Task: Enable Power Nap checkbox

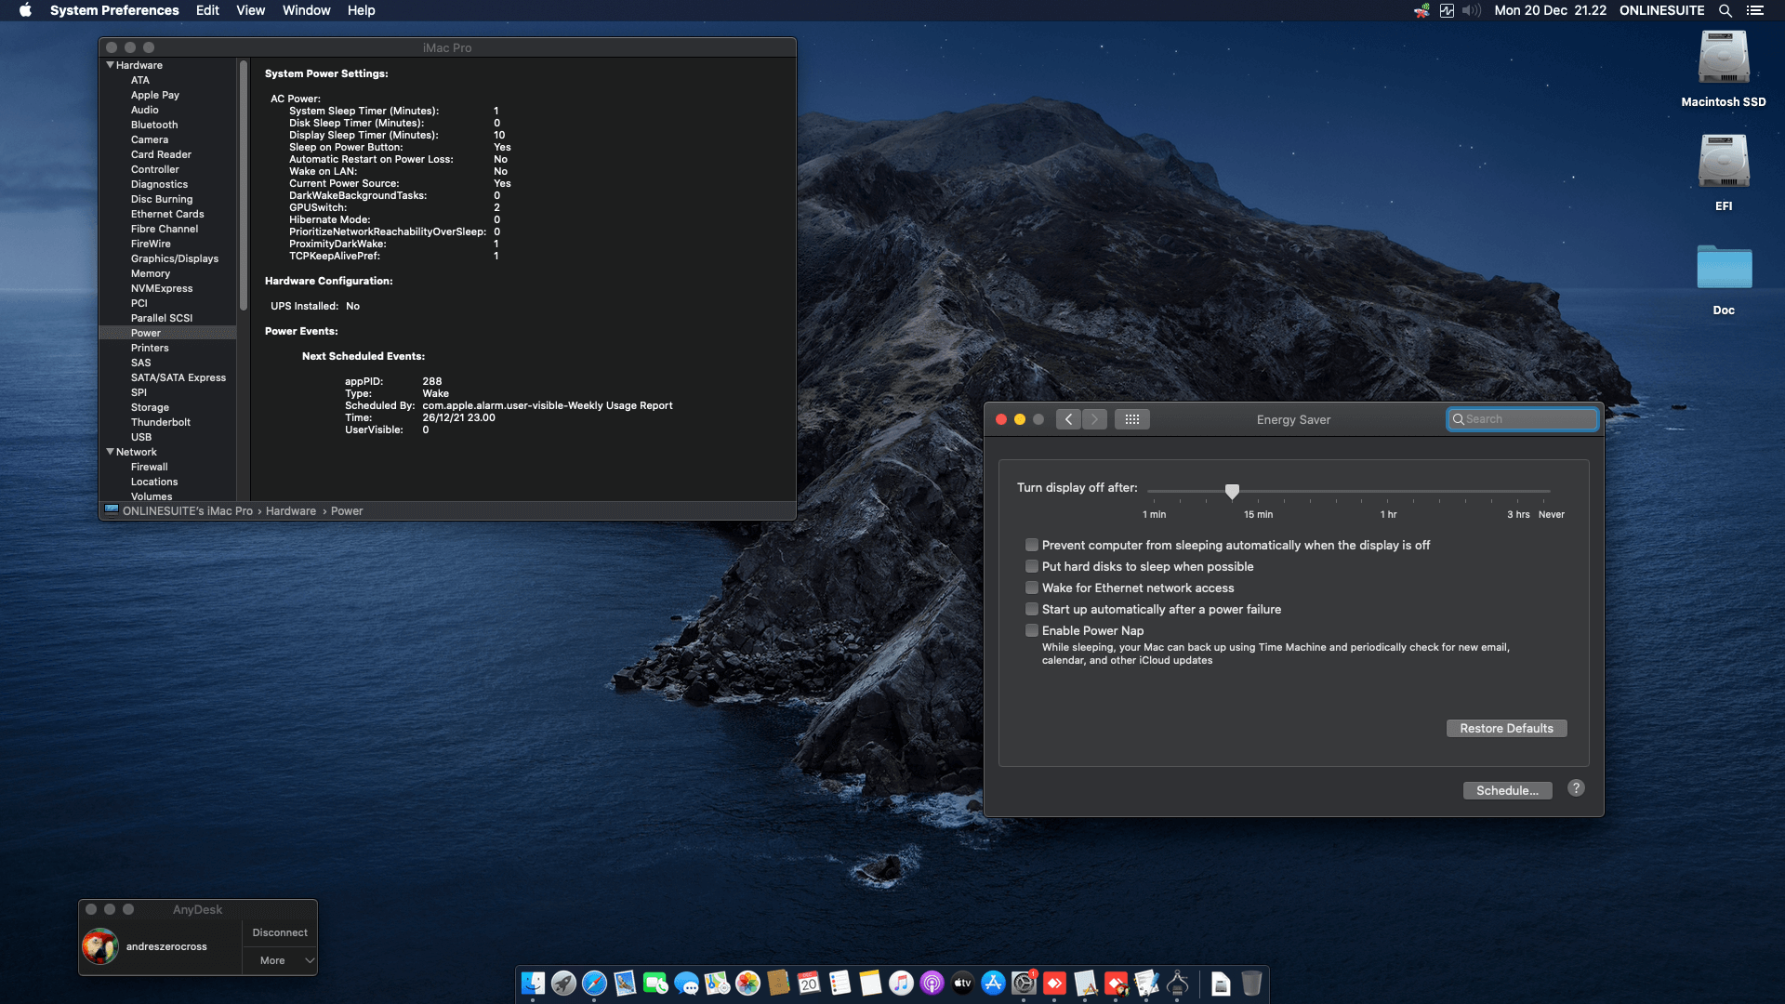Action: (x=1032, y=630)
